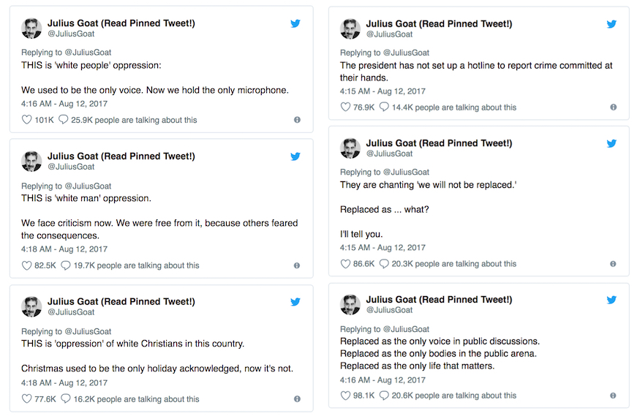This screenshot has width=640, height=416.
Task: Click the 4:18 AM timestamp on the 'white man' tweet
Action: [64, 249]
